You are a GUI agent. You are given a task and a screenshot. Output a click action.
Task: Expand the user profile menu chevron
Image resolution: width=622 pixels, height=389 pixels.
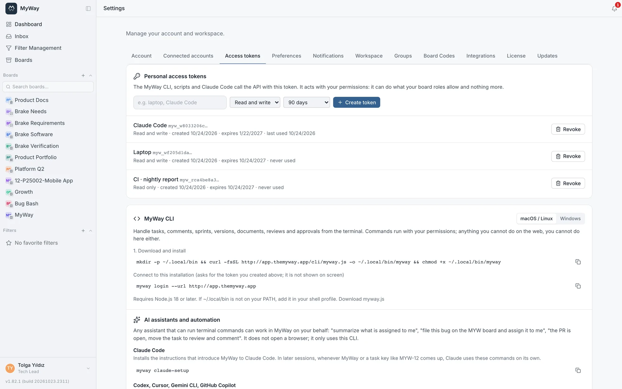[88, 368]
